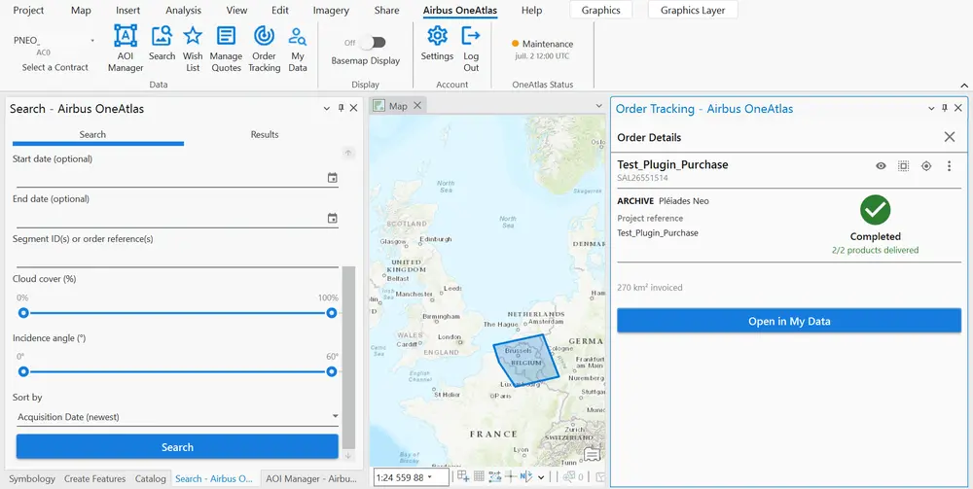The image size is (973, 489).
Task: Open the map view tabs dropdown chevron
Action: 598,106
